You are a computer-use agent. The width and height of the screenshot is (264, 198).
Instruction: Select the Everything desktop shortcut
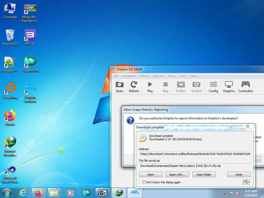pyautogui.click(x=10, y=91)
